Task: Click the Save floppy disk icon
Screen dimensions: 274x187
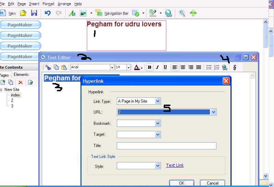Action: coord(34,13)
